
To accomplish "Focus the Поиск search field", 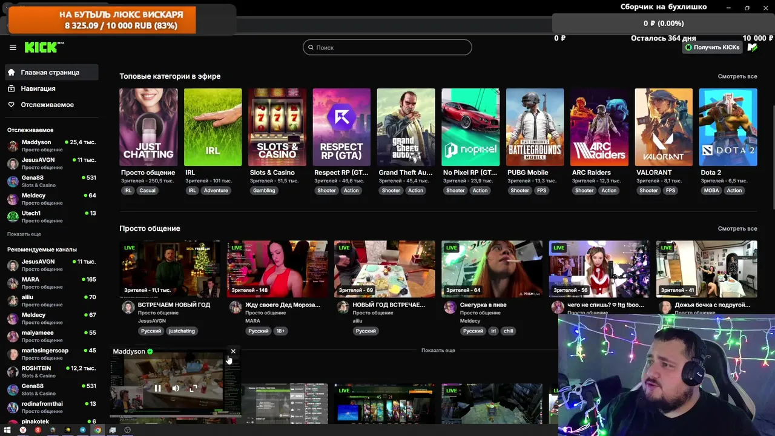I will [387, 47].
